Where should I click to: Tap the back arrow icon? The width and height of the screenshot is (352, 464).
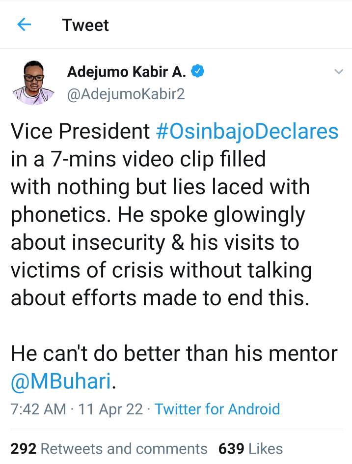coord(24,25)
